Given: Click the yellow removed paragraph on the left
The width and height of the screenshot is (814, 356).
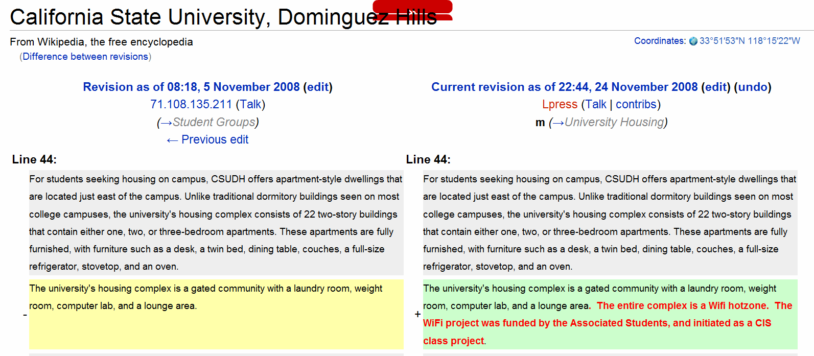Looking at the screenshot, I should [x=216, y=314].
